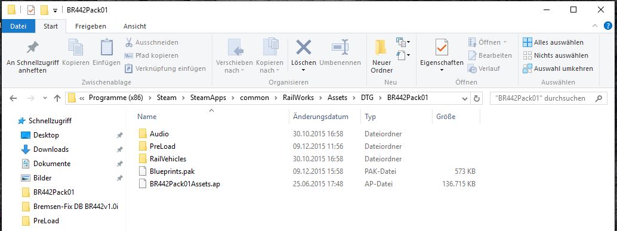Go up one folder level
The width and height of the screenshot is (617, 231).
[57, 98]
